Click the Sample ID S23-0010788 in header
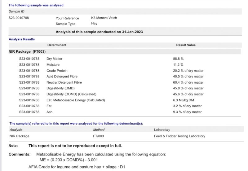 click(19, 18)
